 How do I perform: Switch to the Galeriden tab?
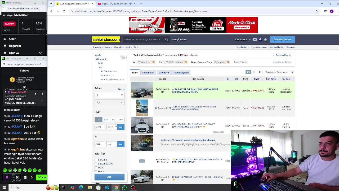tap(164, 72)
